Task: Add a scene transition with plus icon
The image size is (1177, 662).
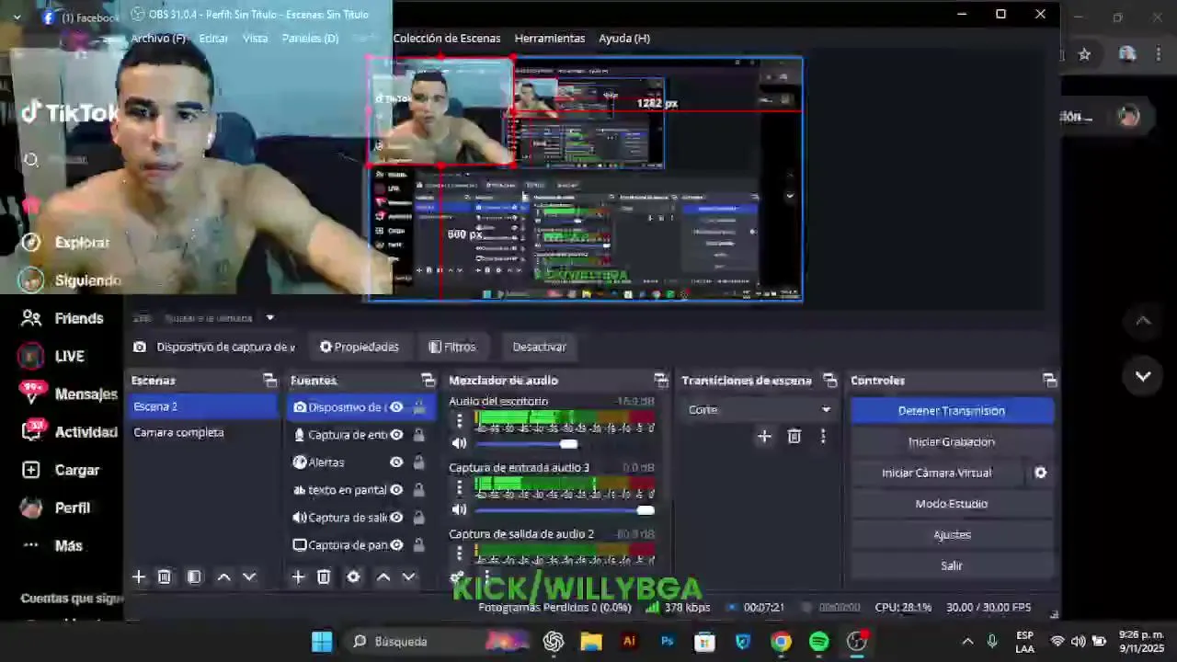Action: (764, 437)
